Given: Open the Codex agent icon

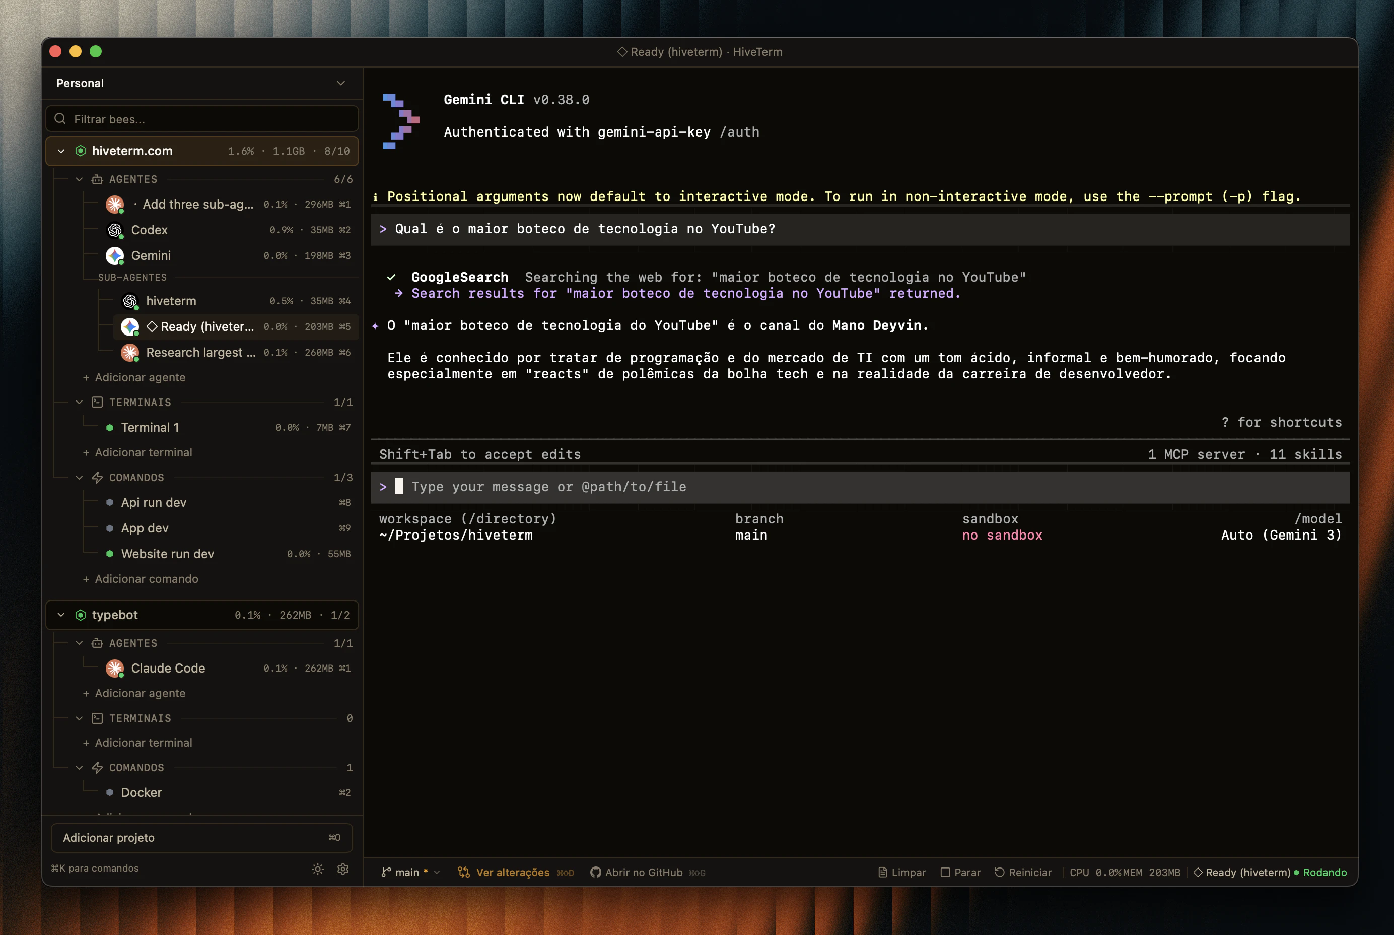Looking at the screenshot, I should 114,230.
